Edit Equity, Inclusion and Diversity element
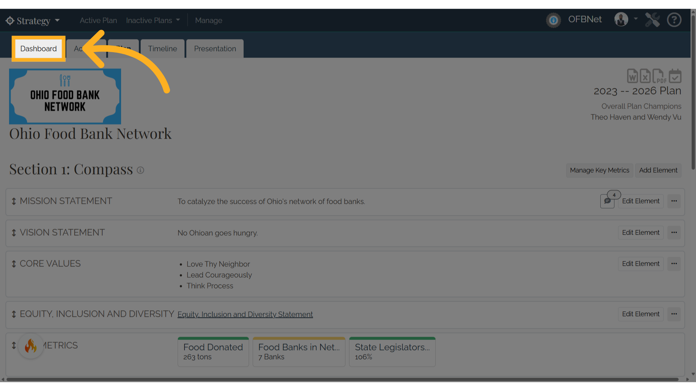Image resolution: width=696 pixels, height=391 pixels. click(641, 314)
